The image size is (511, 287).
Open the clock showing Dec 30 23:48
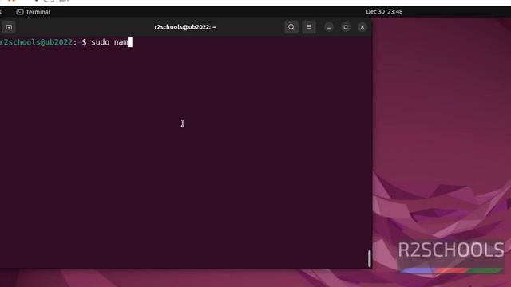(x=384, y=12)
